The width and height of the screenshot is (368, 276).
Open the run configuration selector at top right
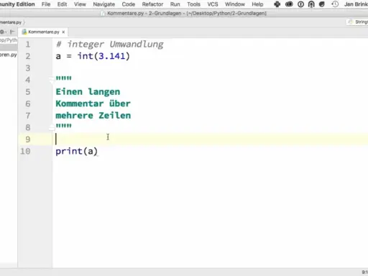358,22
